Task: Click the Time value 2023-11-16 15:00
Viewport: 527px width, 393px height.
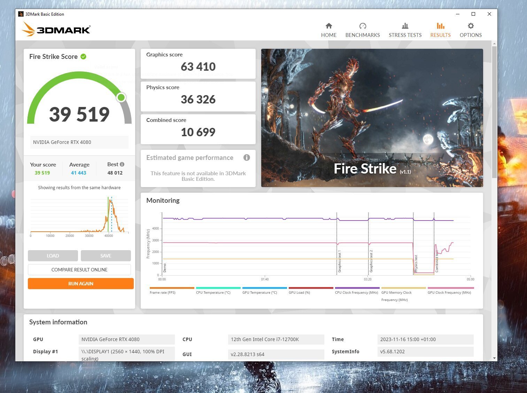Action: (x=425, y=339)
